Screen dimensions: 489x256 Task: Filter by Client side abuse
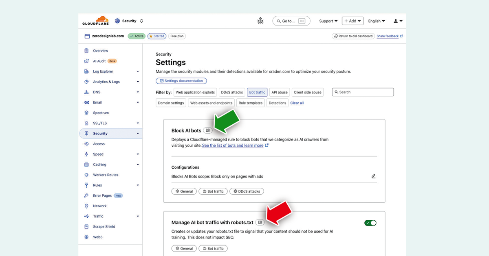point(308,92)
